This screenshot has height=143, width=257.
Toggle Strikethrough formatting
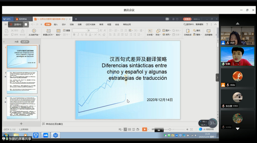tap(86, 34)
